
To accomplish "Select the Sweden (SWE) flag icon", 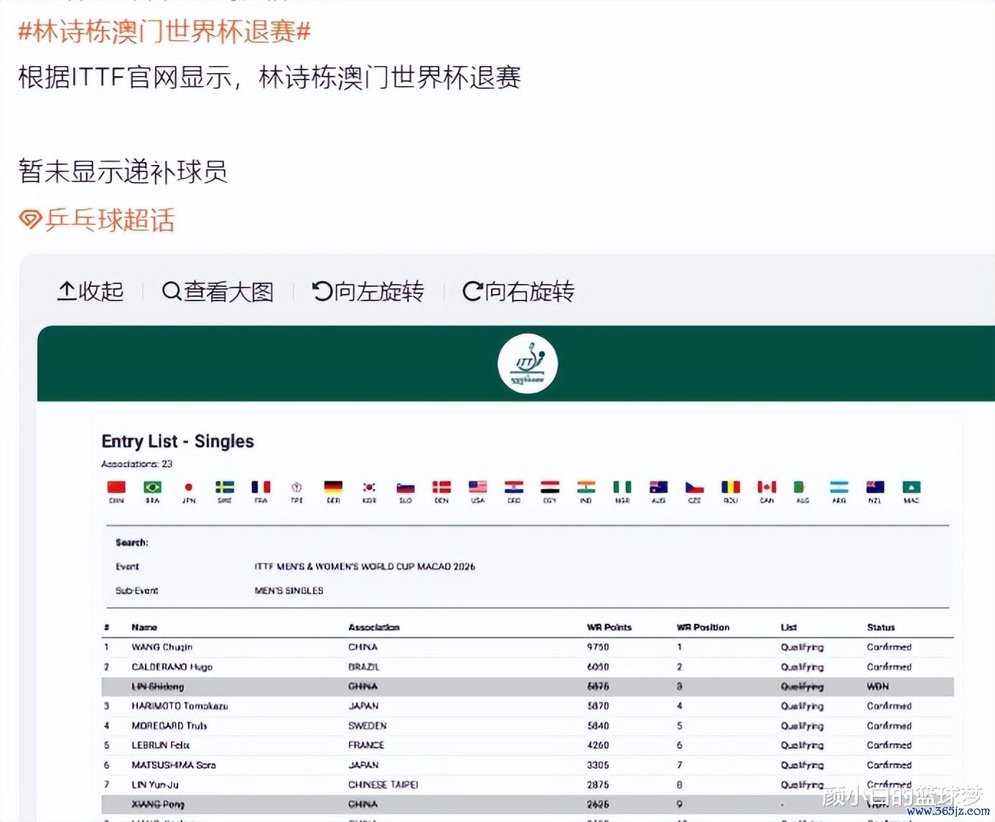I will [x=225, y=488].
